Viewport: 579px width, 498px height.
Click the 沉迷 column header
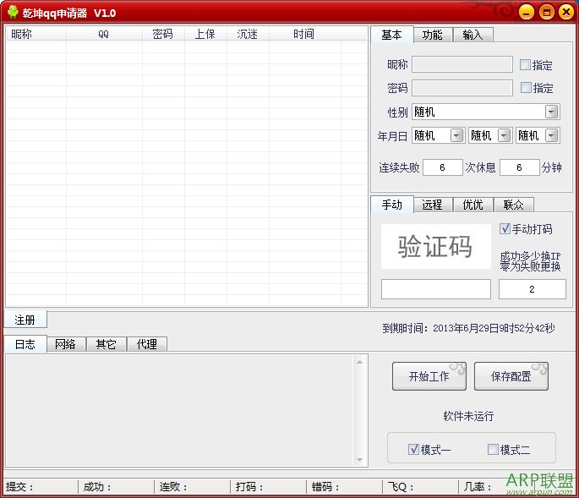tap(248, 34)
